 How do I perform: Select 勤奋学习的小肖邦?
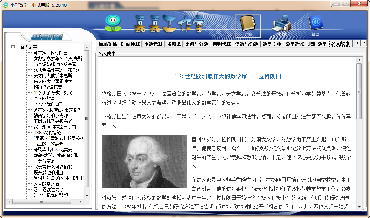[x=51, y=115]
